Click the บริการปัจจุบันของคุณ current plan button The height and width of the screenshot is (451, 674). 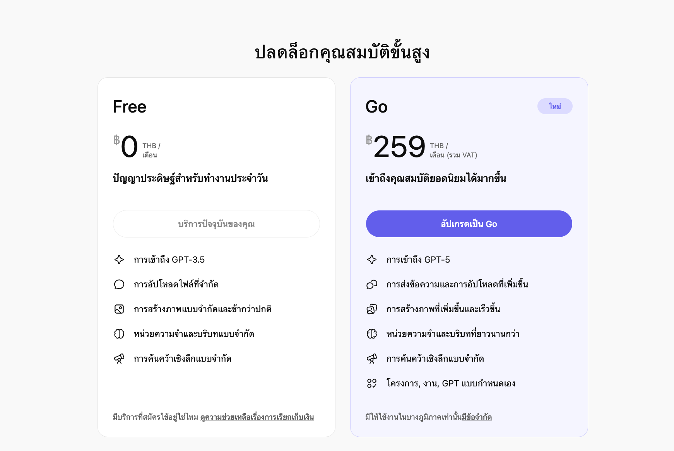216,224
